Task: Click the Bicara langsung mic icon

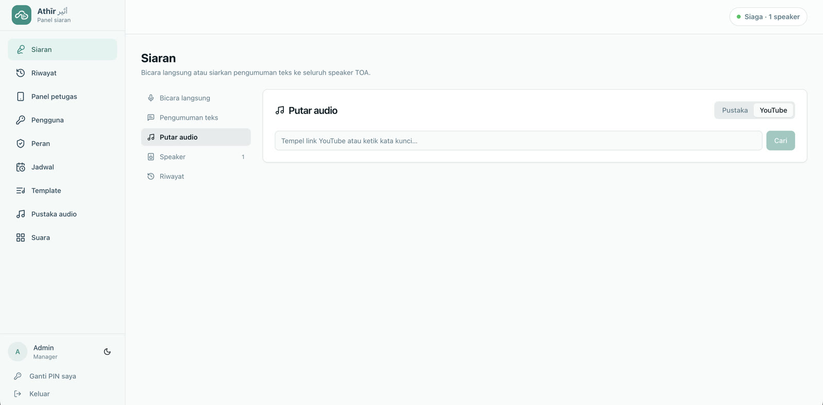Action: coord(151,98)
